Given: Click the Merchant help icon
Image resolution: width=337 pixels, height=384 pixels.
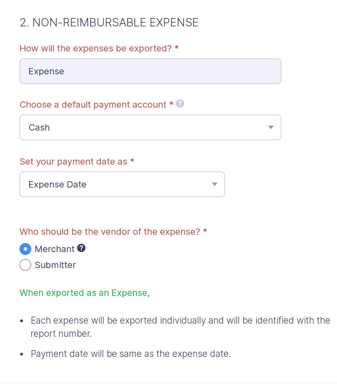Looking at the screenshot, I should 81,248.
